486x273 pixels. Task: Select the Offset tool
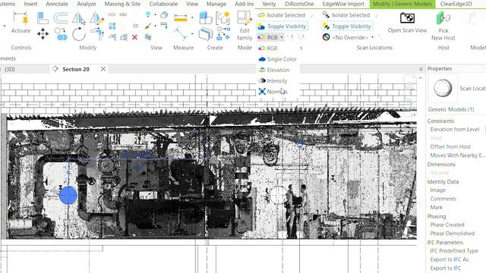click(x=61, y=18)
